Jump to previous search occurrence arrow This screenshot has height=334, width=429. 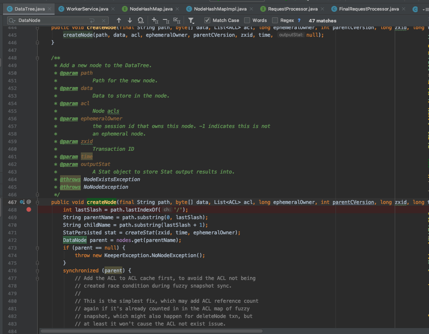pos(119,21)
